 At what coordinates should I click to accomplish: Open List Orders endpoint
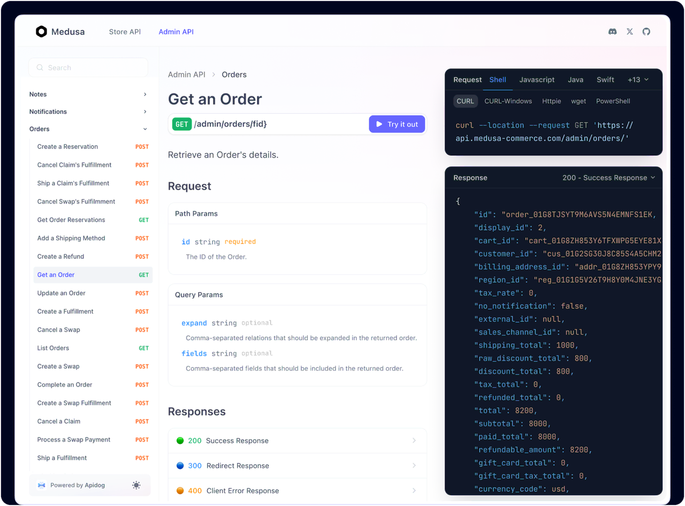coord(93,348)
